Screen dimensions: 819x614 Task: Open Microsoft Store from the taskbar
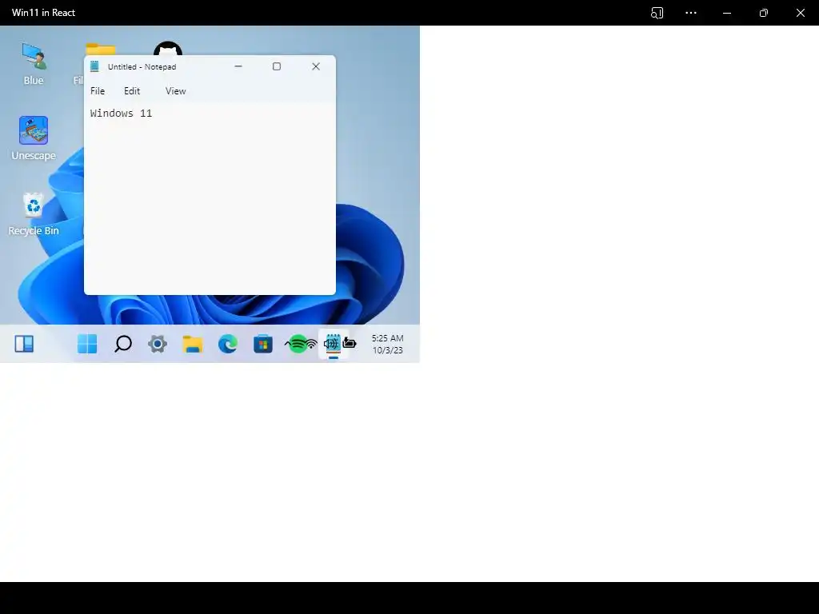[x=262, y=344]
